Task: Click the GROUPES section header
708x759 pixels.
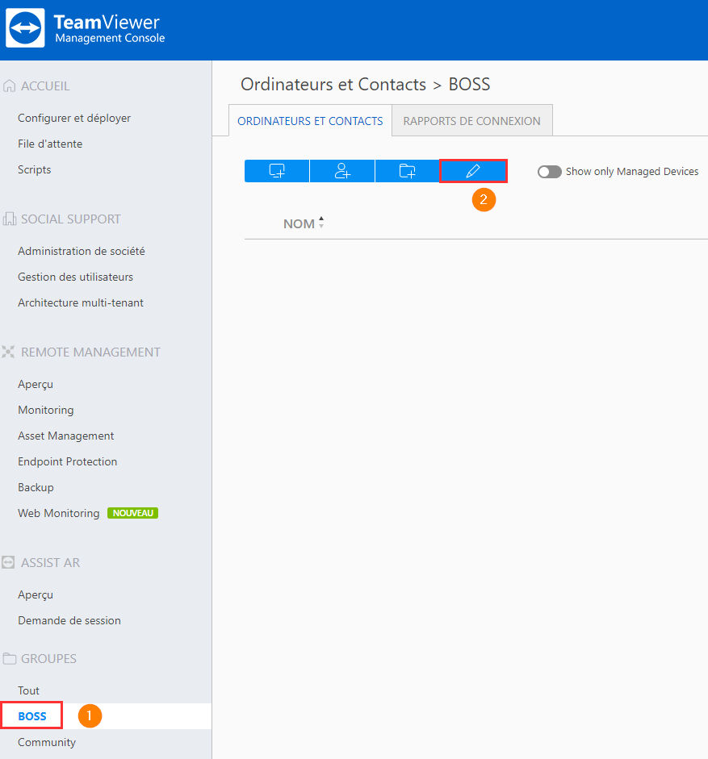Action: [x=49, y=659]
